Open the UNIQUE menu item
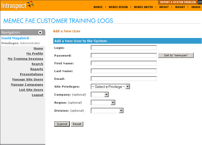Viewport: 202px width, 145px height. [196, 7]
